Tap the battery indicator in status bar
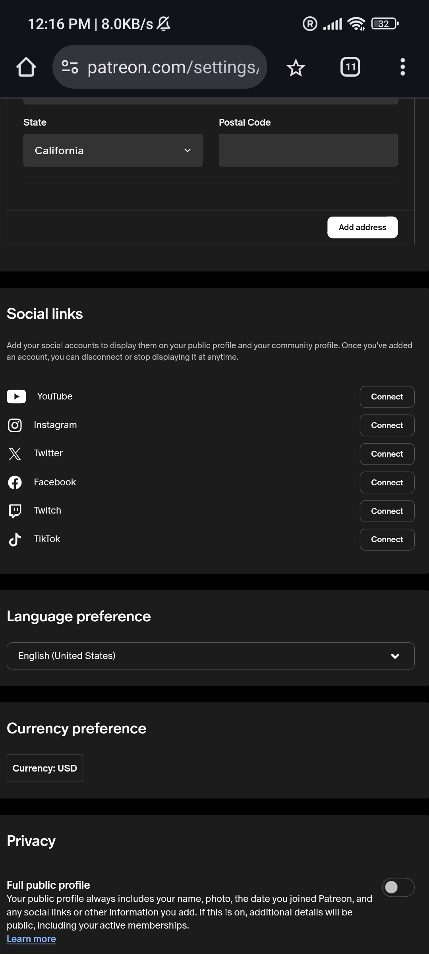429x954 pixels. pyautogui.click(x=385, y=24)
